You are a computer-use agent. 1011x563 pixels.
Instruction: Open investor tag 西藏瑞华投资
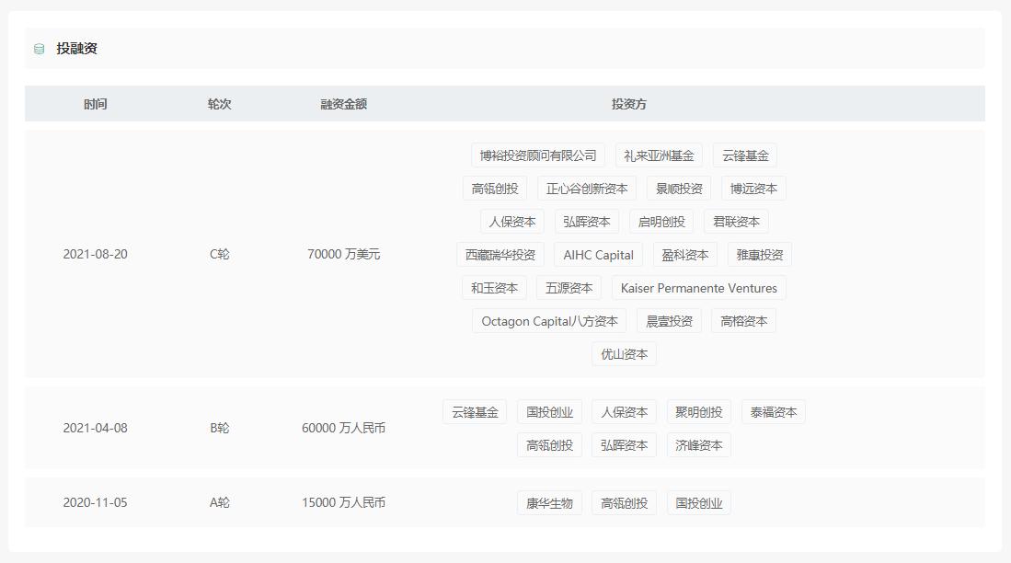point(500,255)
